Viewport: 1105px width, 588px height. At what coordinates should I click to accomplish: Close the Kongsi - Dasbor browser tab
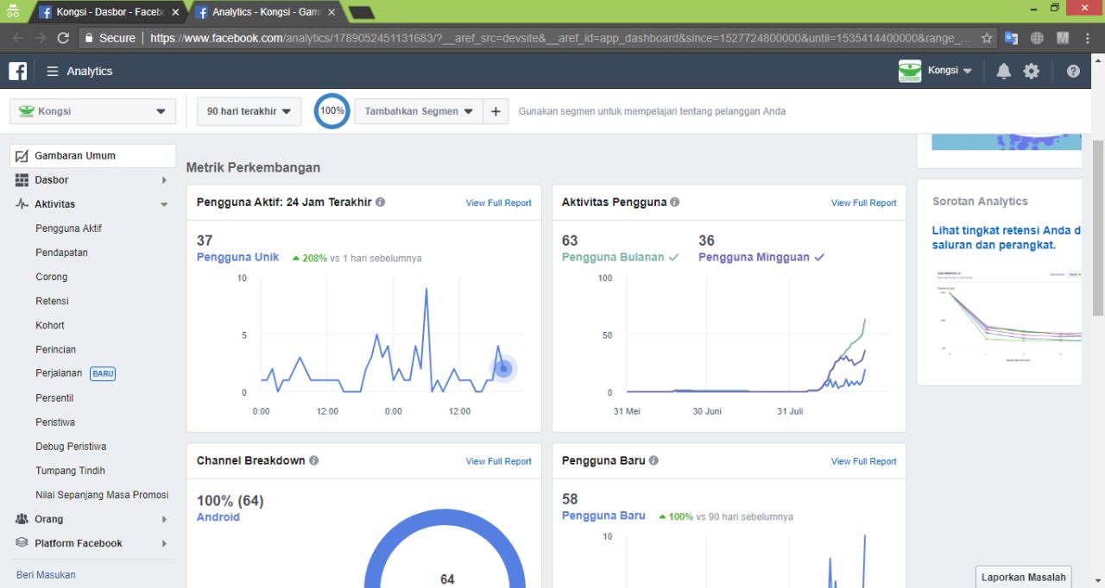176,12
